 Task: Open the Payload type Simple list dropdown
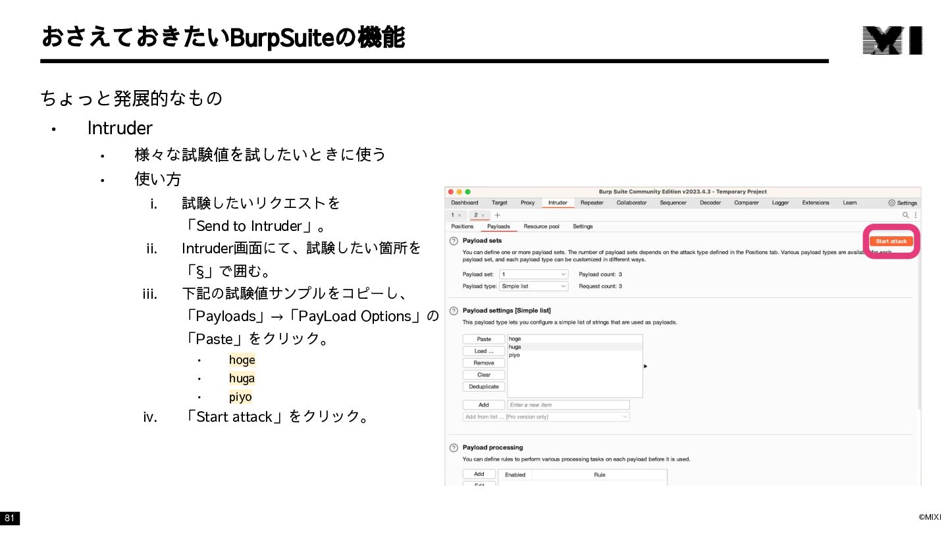pos(533,286)
